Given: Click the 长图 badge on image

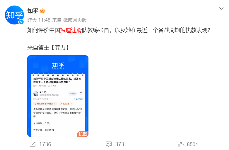Looking at the screenshot, I should [83, 134].
